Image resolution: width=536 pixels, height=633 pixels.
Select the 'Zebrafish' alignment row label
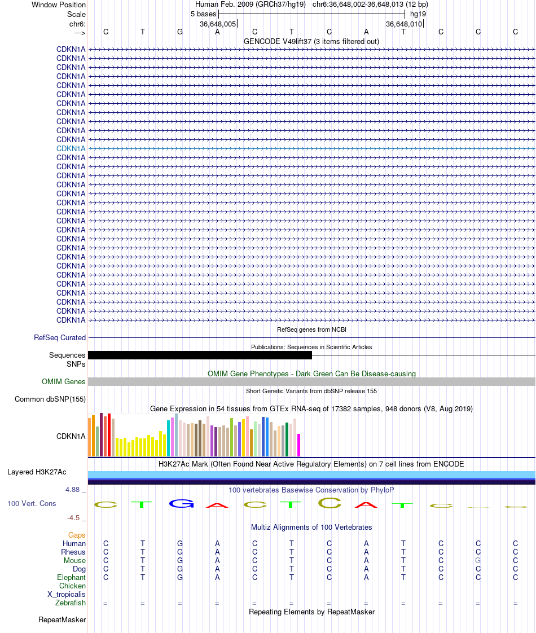70,603
